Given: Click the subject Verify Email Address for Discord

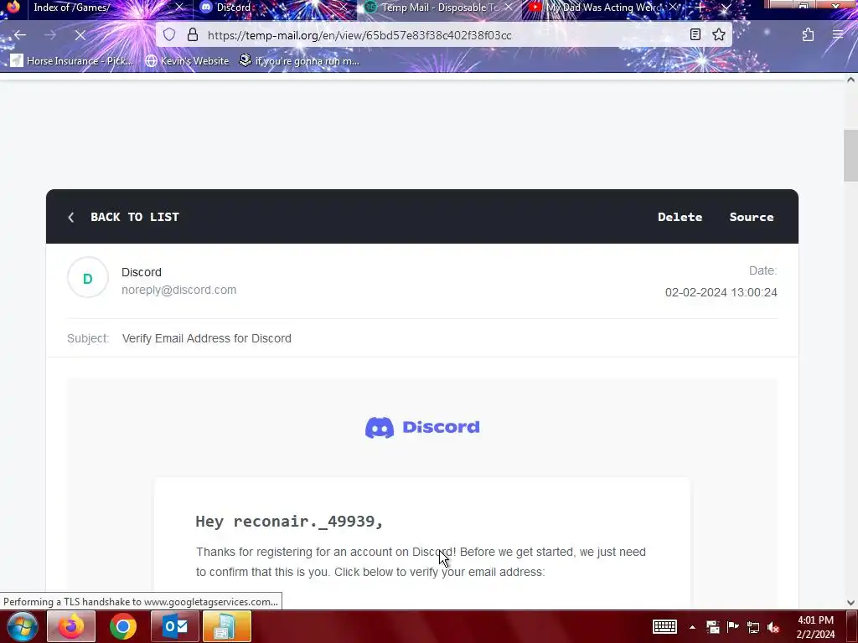Looking at the screenshot, I should (207, 338).
